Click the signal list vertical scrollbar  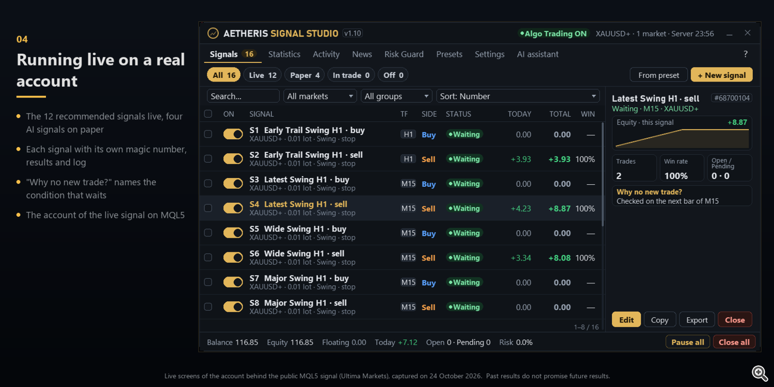(603, 175)
